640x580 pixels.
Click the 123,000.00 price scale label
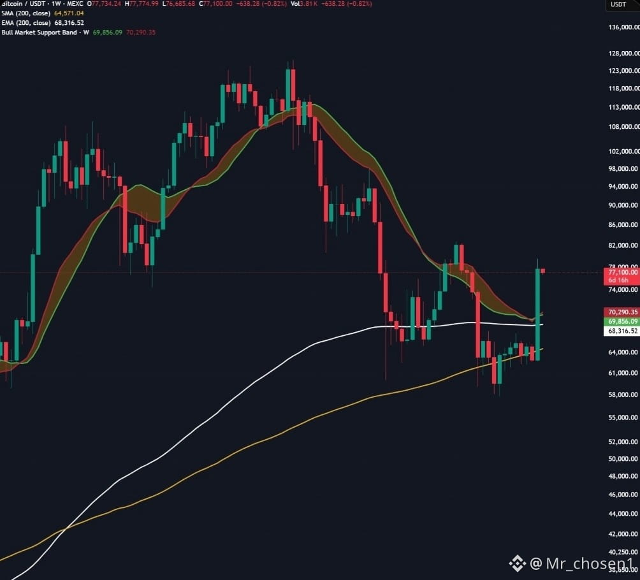623,71
